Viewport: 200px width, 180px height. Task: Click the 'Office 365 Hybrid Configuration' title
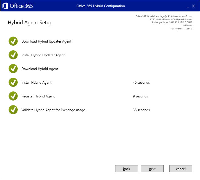(x=101, y=6)
